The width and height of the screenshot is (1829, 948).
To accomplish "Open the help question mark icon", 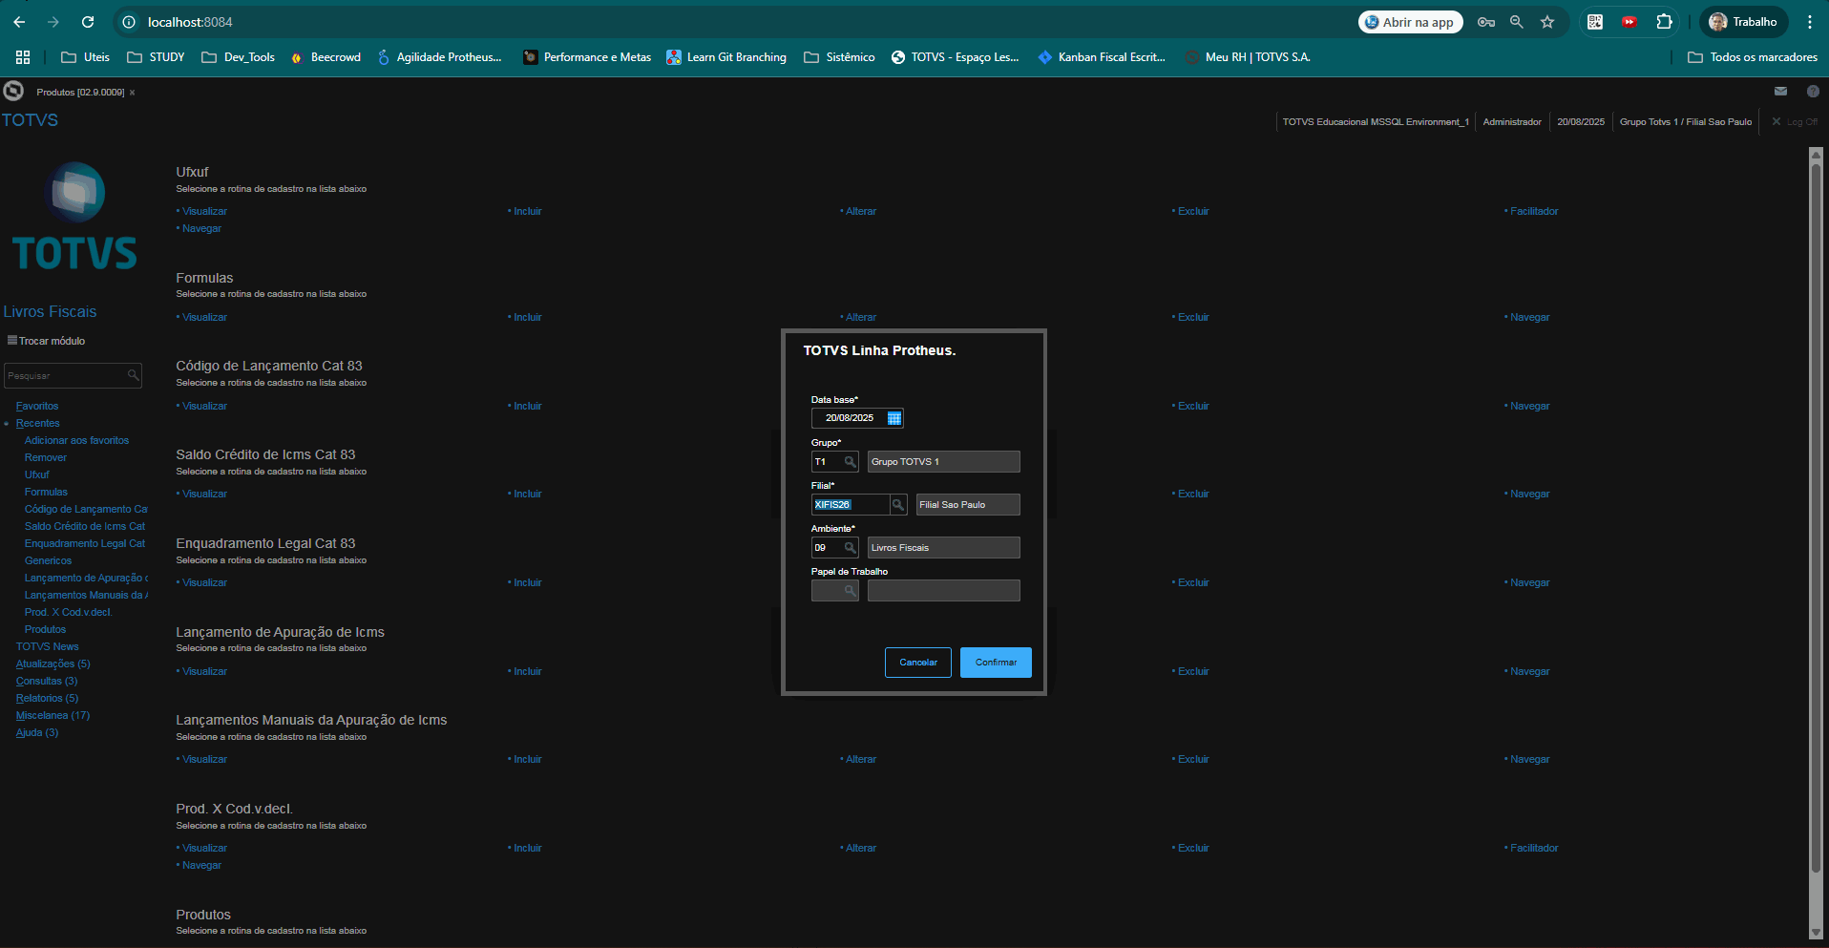I will click(x=1813, y=92).
